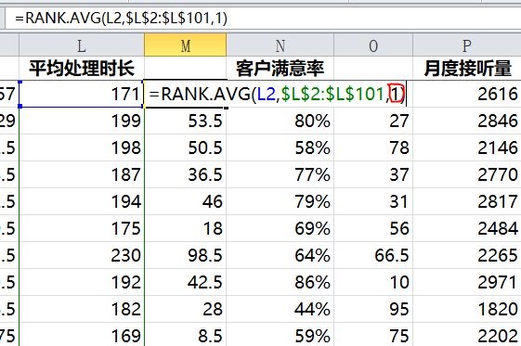
Task: Click the rank cell showing 36.5
Action: (x=186, y=174)
